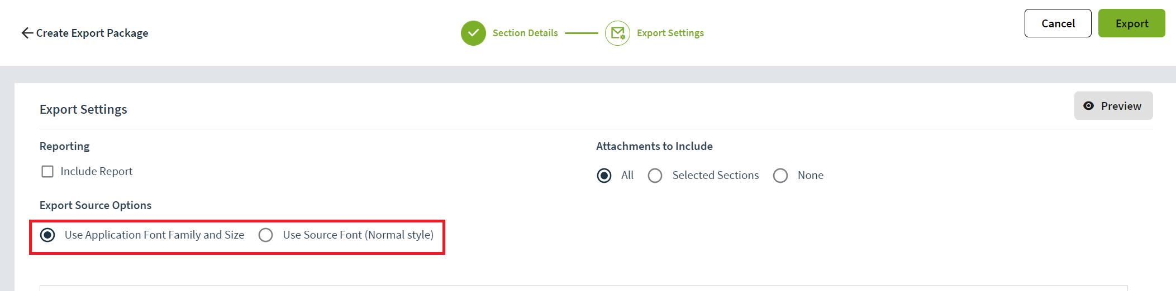Viewport: 1176px width, 291px height.
Task: Select None for attachments to include
Action: (x=780, y=176)
